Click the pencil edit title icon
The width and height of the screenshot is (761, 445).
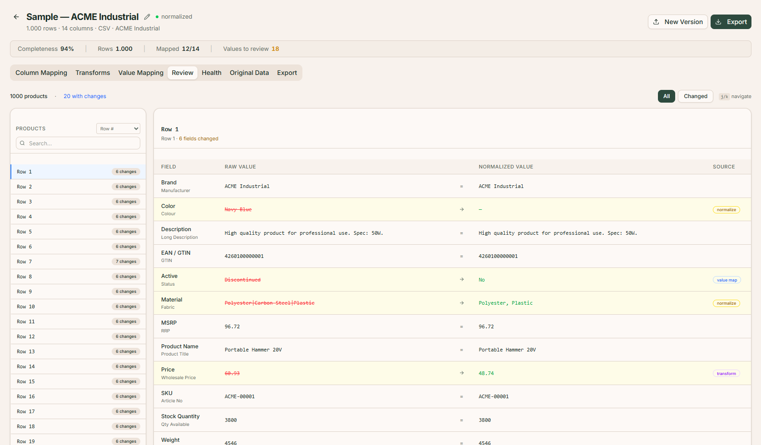147,17
